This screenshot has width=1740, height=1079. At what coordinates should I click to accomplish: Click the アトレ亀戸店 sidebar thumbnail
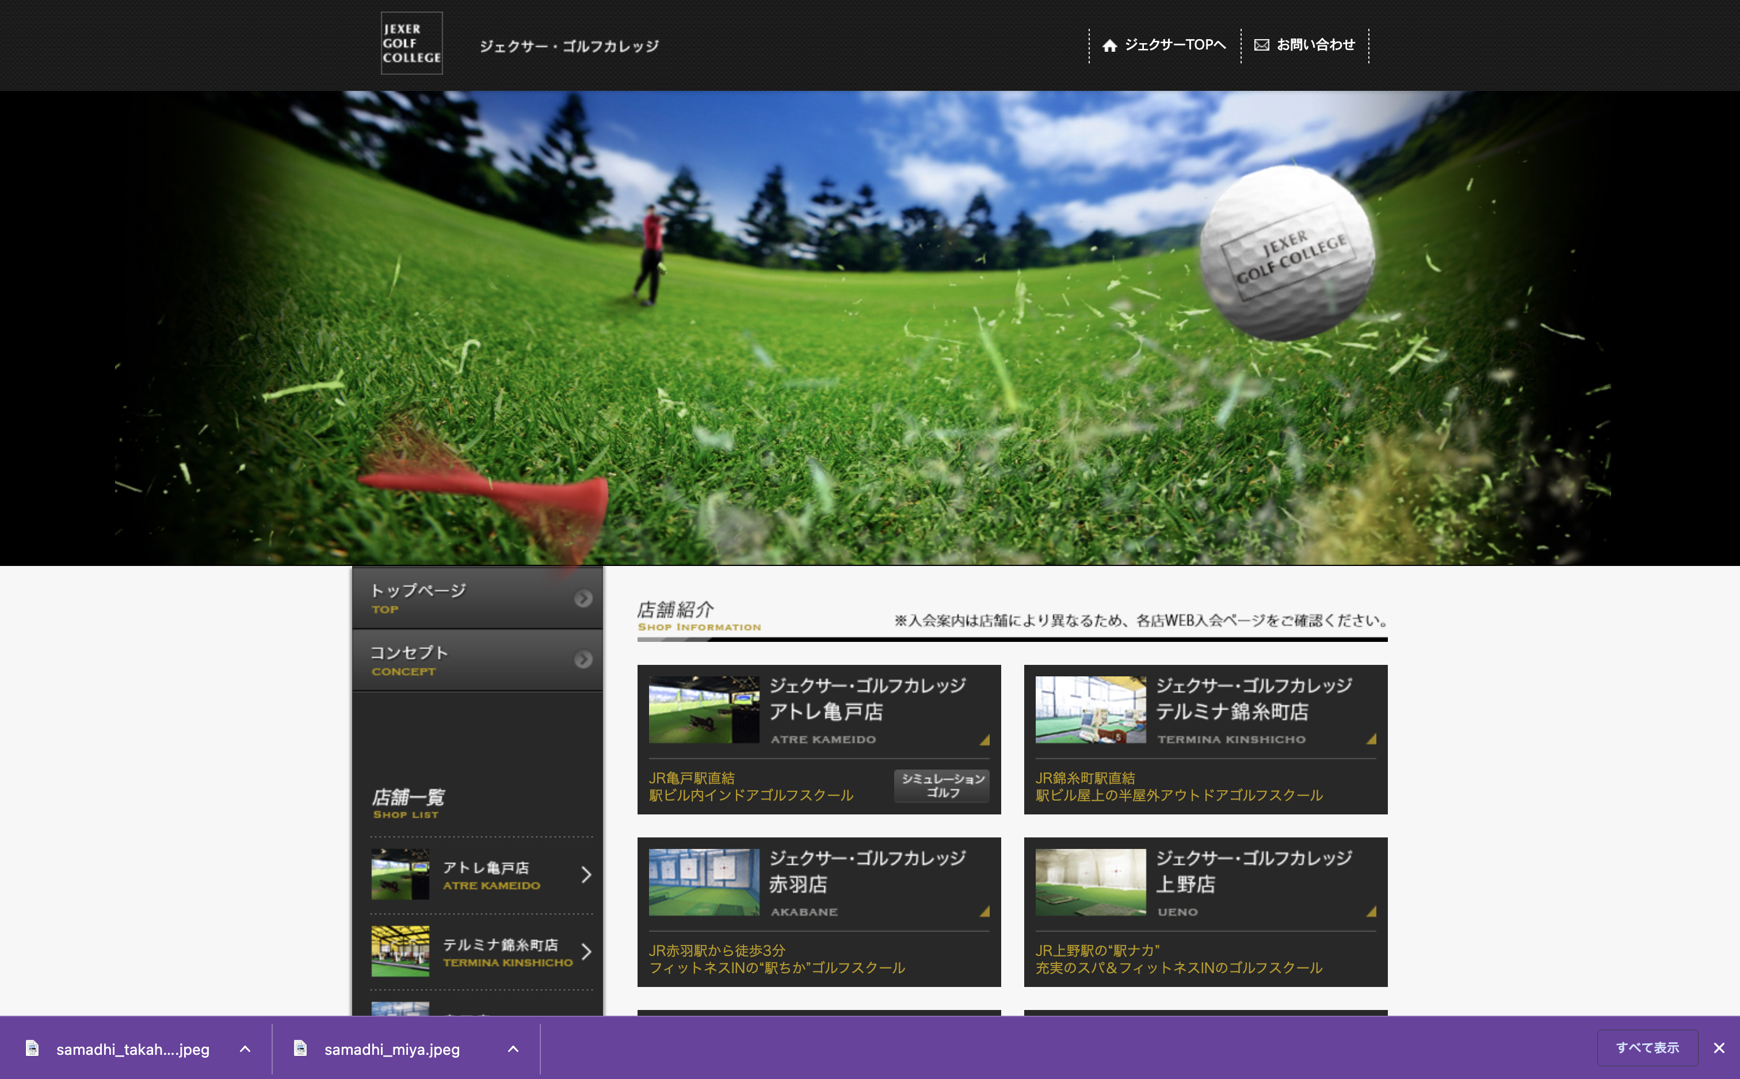(400, 875)
